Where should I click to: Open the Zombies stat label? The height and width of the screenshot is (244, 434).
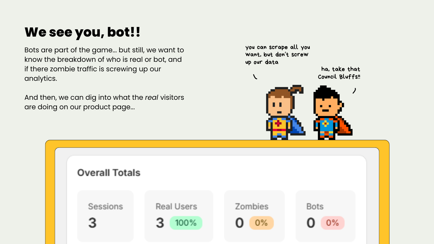click(x=252, y=207)
